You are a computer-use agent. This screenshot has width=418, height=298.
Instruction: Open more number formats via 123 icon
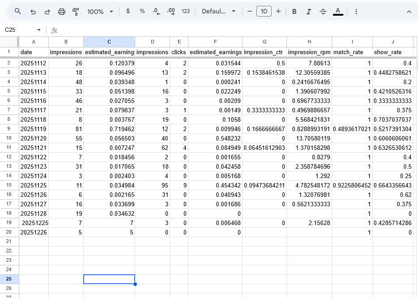pos(185,12)
